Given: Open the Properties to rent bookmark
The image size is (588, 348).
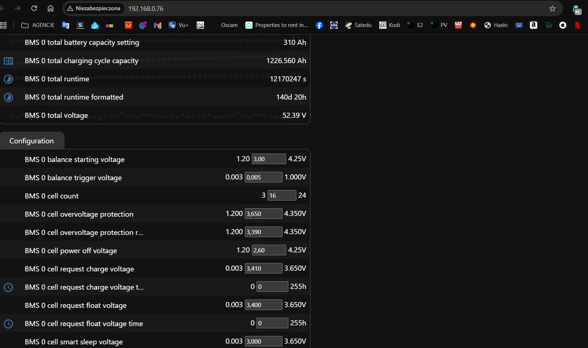Looking at the screenshot, I should click(277, 25).
